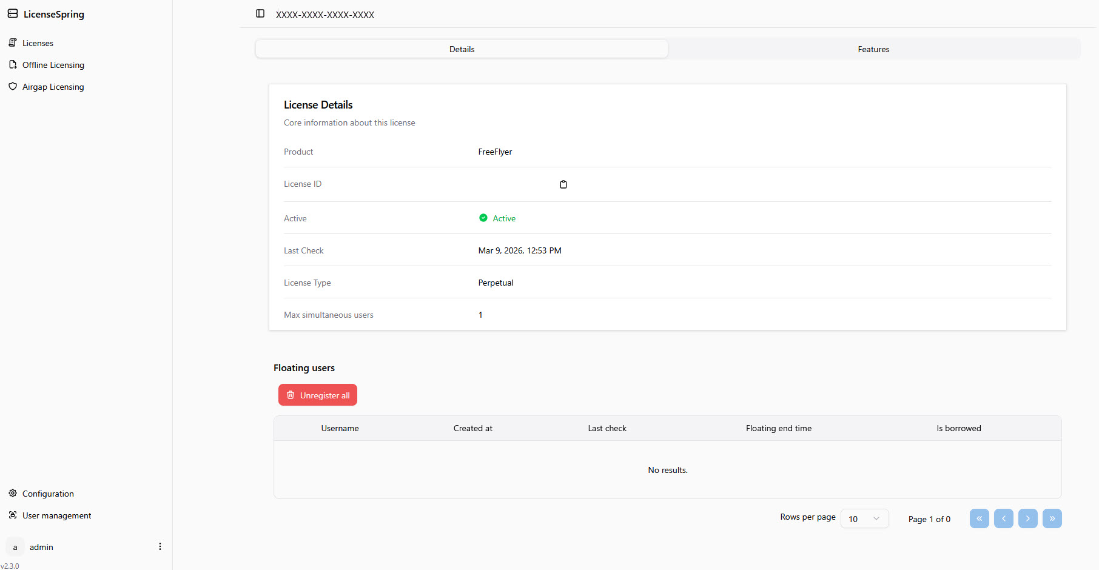Screen dimensions: 1099x570
Task: Switch to the Features tab
Action: (x=873, y=49)
